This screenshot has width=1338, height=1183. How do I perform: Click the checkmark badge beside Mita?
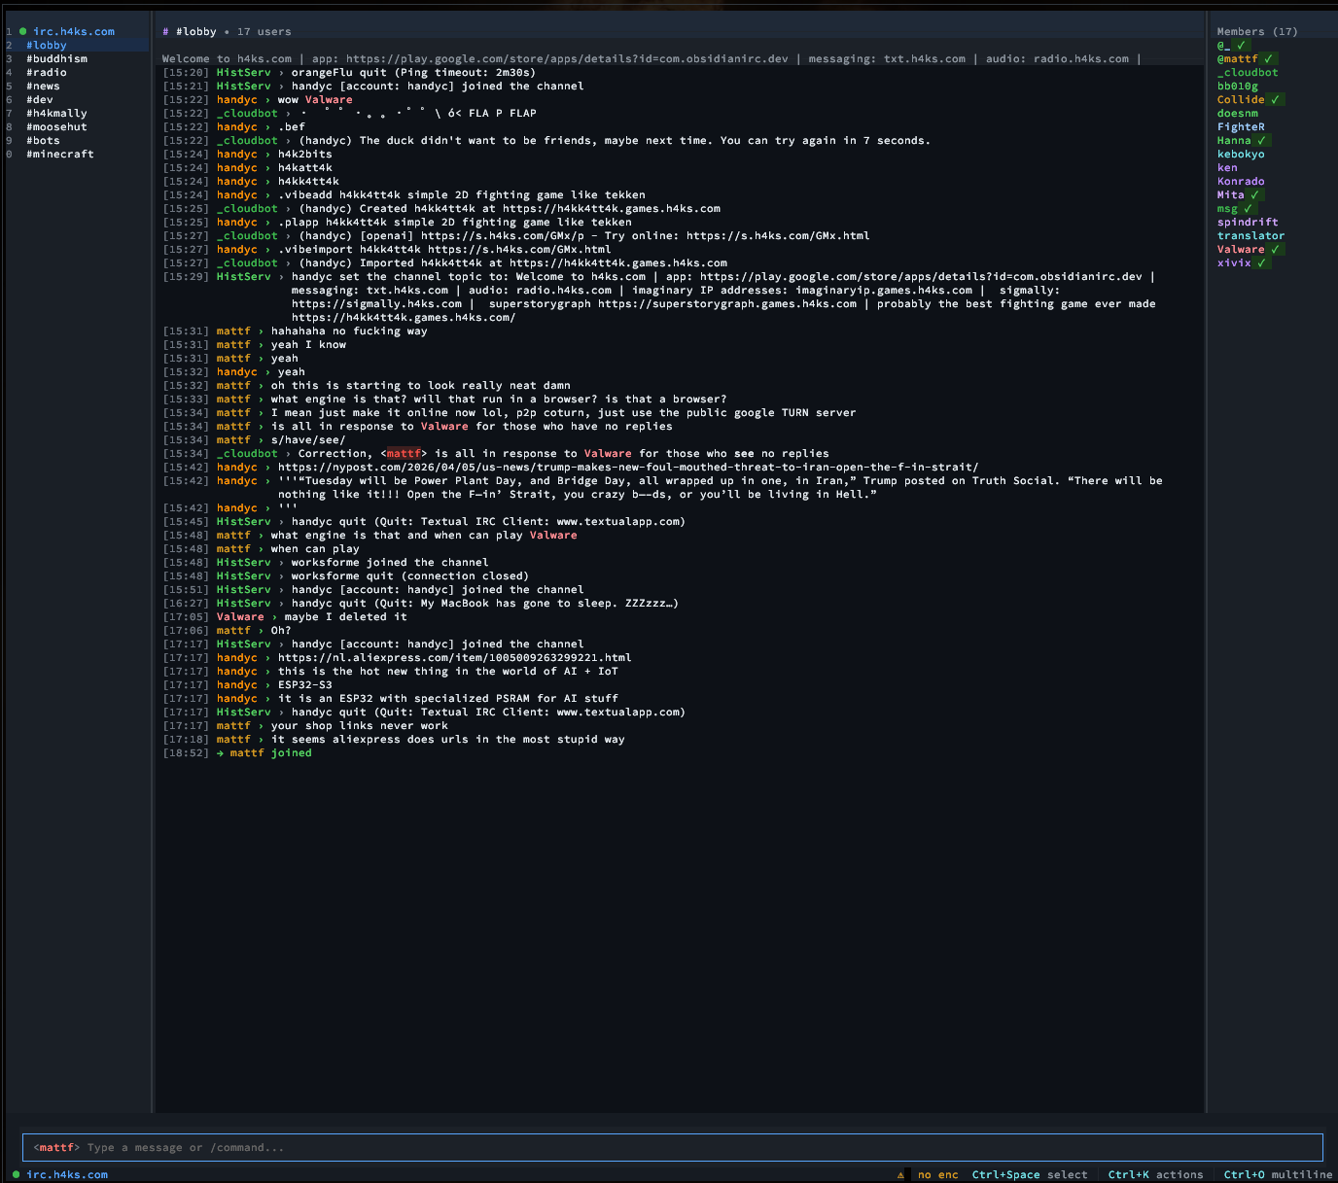(1254, 194)
